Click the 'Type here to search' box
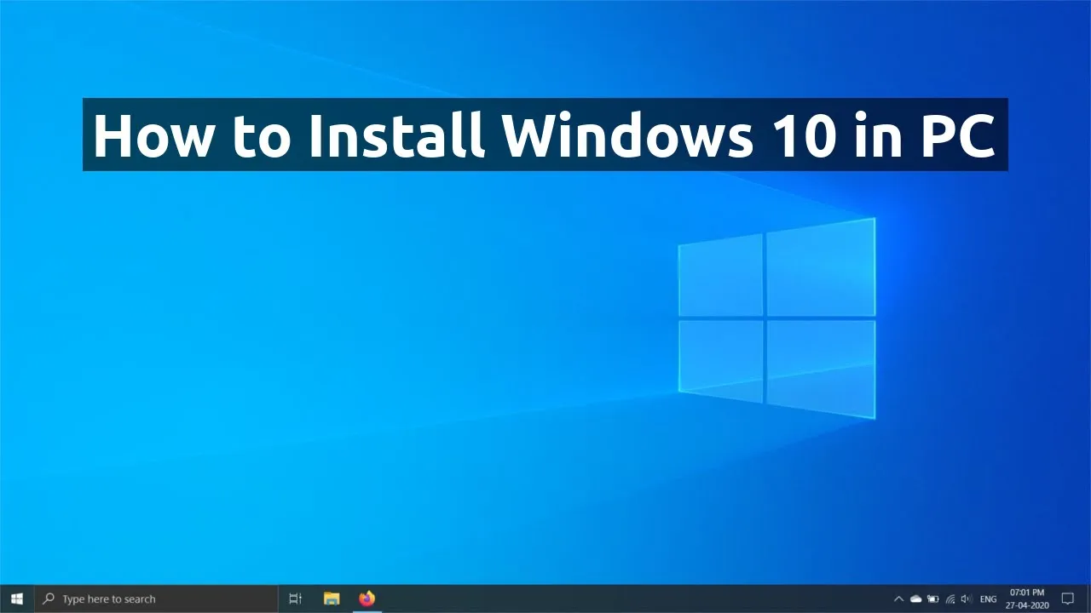The width and height of the screenshot is (1091, 613). (156, 599)
